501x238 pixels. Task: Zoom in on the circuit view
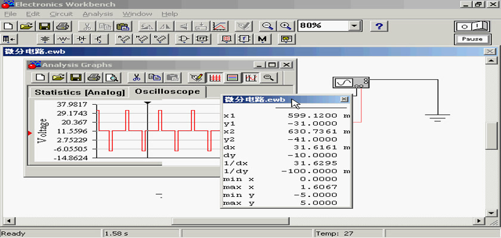click(285, 26)
